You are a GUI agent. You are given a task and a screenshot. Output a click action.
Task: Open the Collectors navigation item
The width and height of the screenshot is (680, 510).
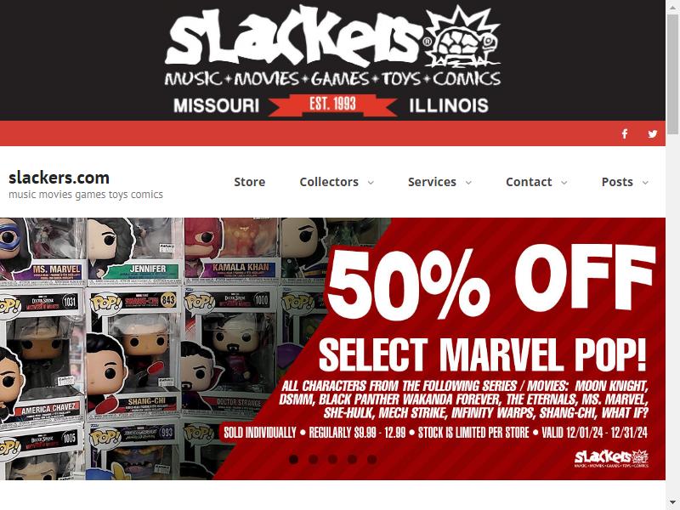[329, 182]
